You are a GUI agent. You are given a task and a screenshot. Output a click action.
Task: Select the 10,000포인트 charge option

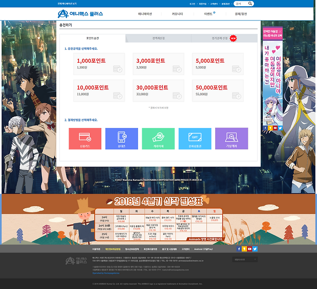point(99,91)
